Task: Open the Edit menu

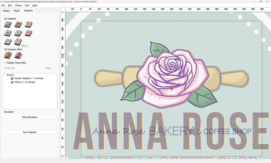Action: tap(10, 6)
